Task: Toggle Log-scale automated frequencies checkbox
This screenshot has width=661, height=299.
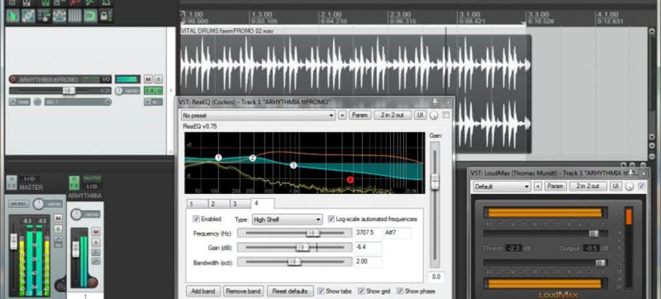Action: pos(332,219)
